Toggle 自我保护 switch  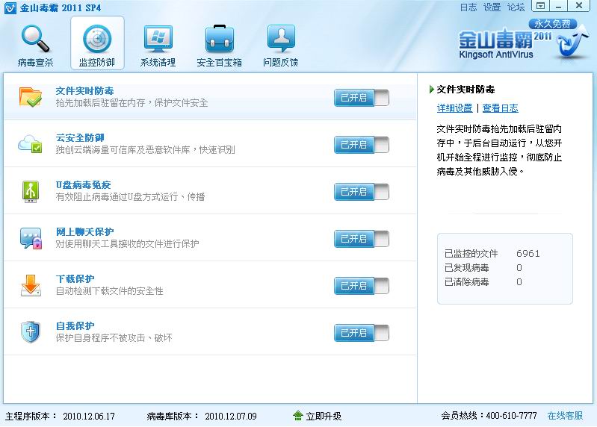click(x=362, y=333)
